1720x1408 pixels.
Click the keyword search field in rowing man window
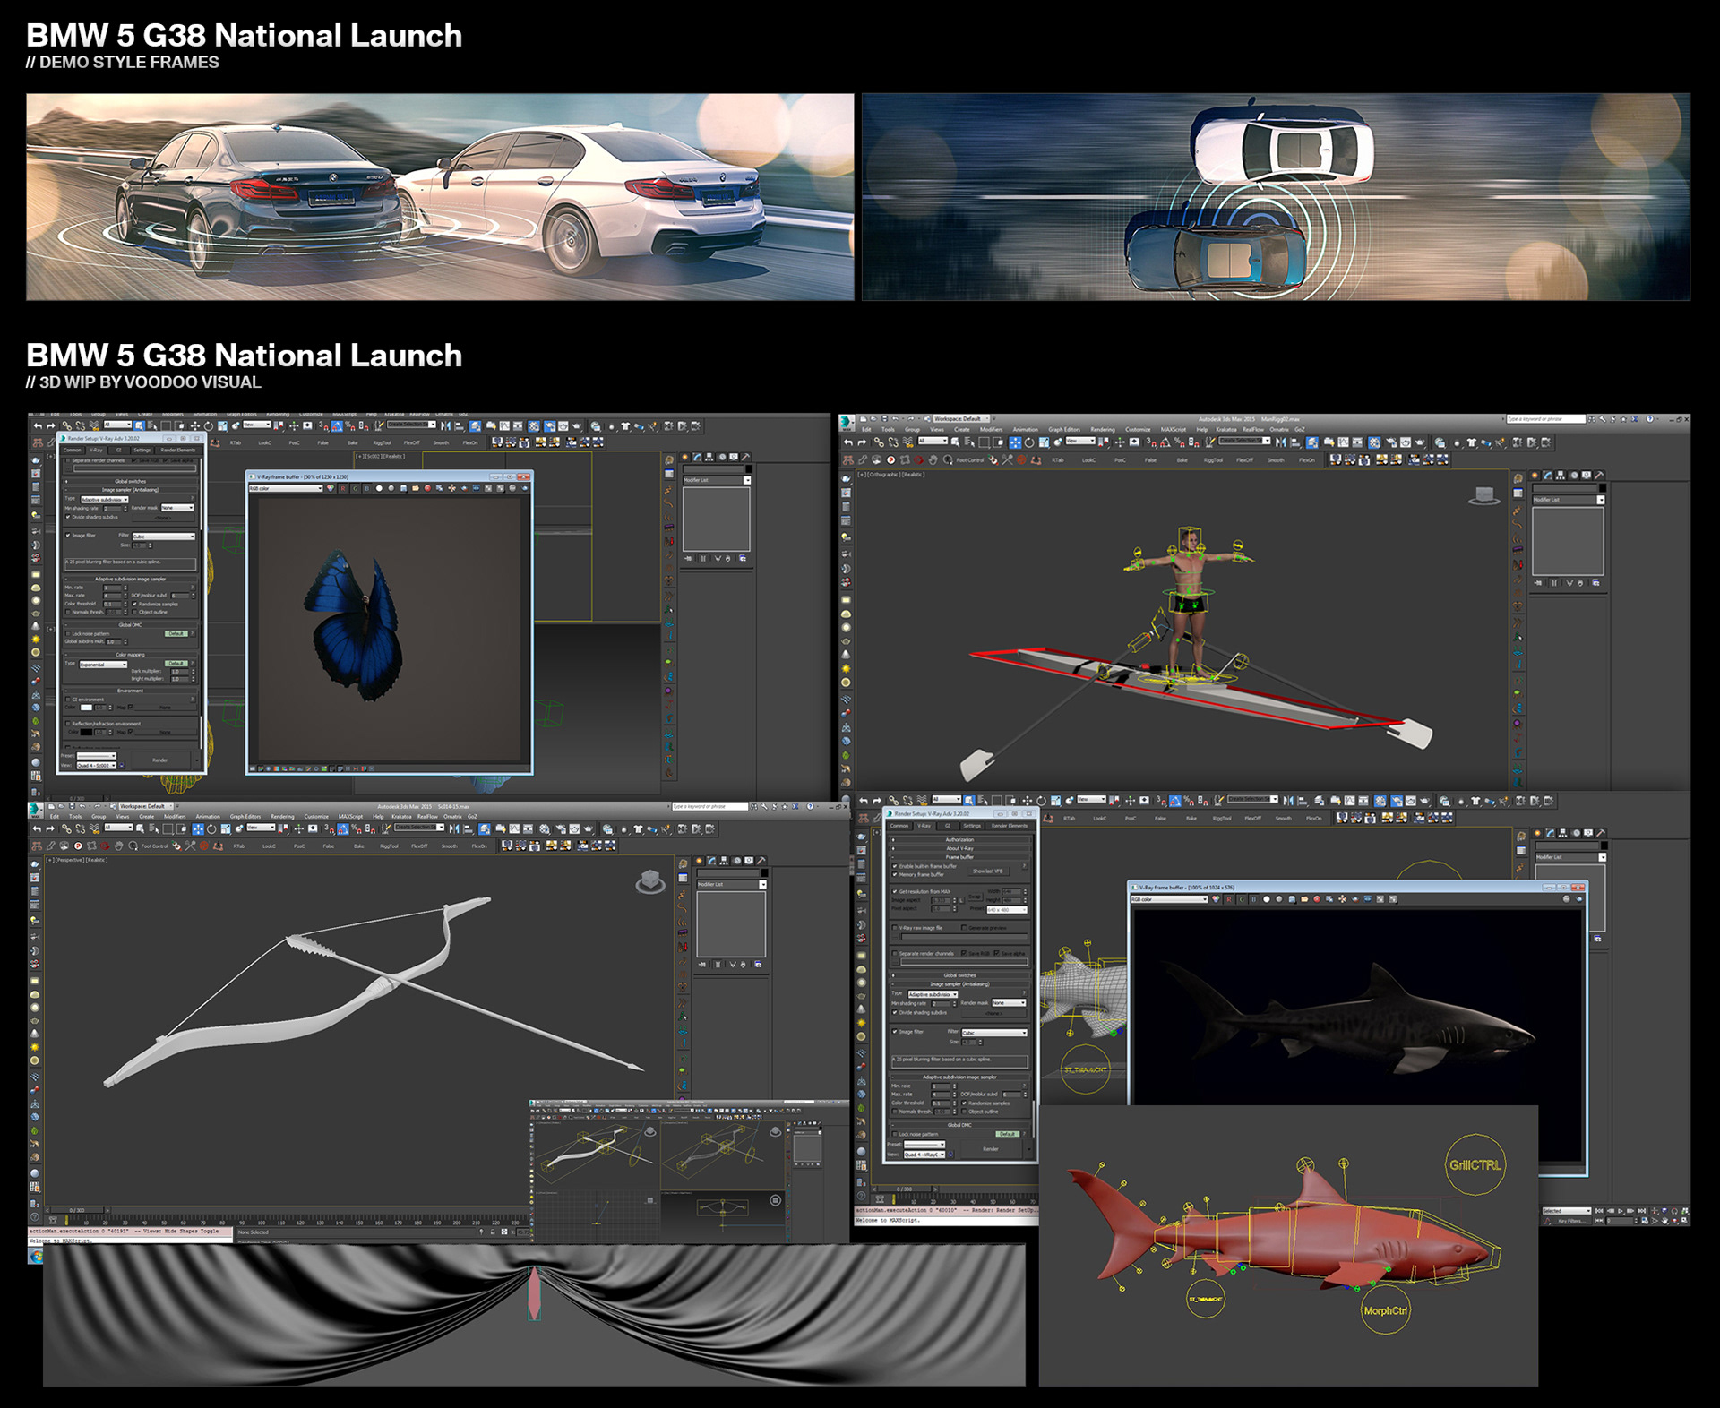(x=1545, y=419)
